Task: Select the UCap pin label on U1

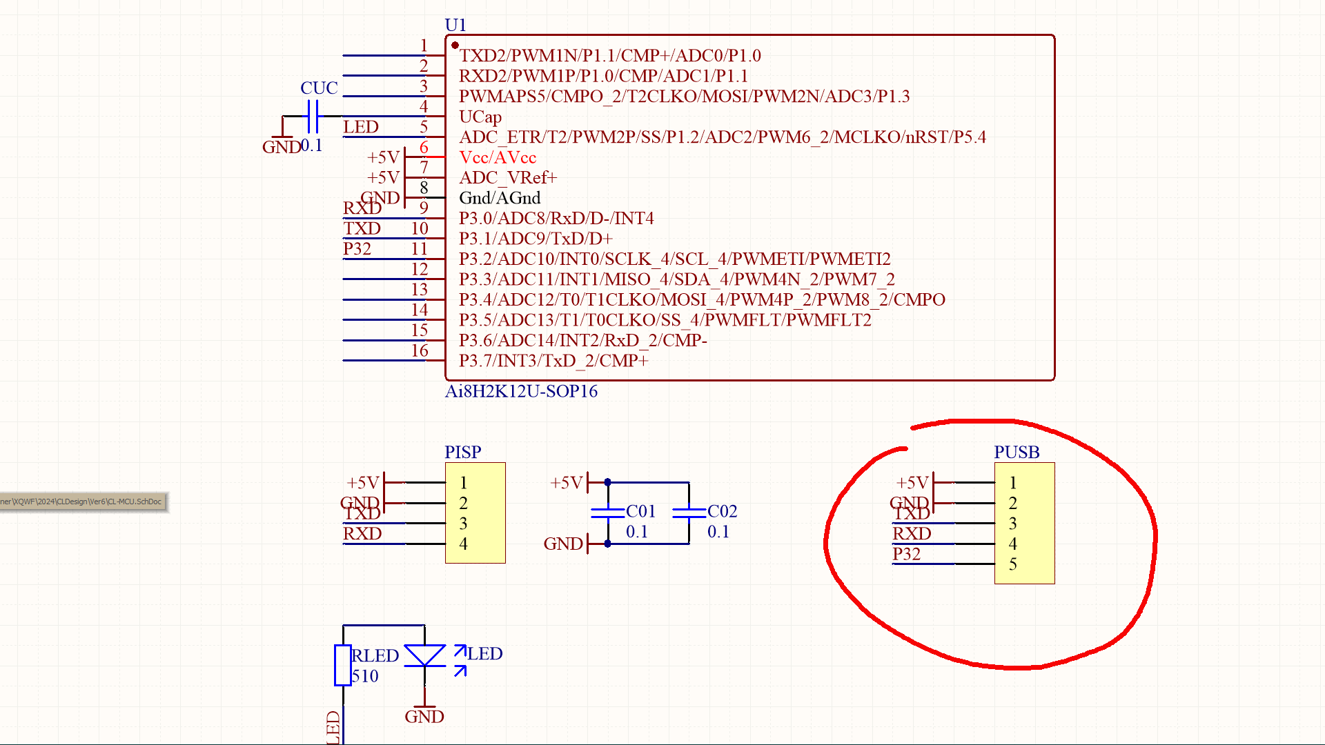Action: 480,117
